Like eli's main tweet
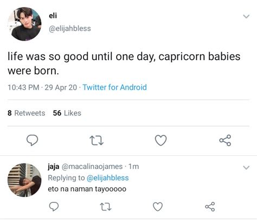The width and height of the screenshot is (257, 223). 160,140
